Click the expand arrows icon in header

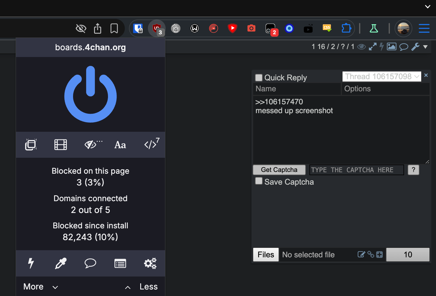tap(373, 47)
